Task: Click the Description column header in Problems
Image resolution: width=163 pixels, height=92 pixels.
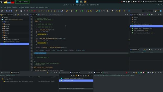Action: pos(4,77)
